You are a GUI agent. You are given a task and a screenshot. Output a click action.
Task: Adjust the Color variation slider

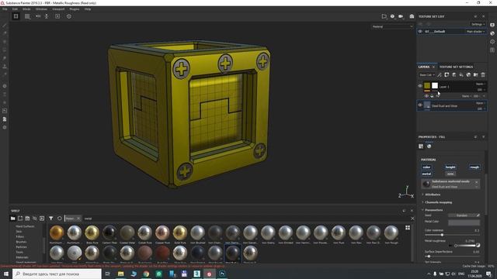452,235
